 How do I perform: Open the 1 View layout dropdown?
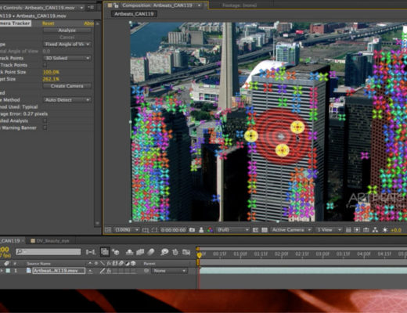pyautogui.click(x=328, y=230)
